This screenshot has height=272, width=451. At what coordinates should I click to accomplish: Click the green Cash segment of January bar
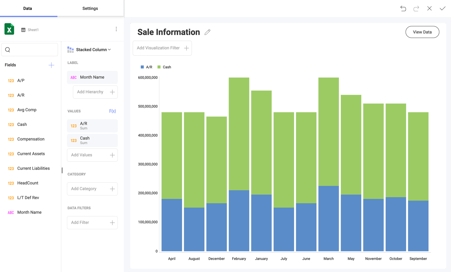[x=262, y=143]
